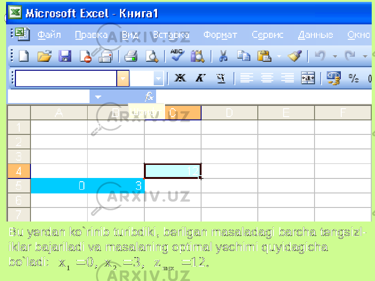Click the fill handle of cell C4
375x281 pixels.
pos(201,178)
